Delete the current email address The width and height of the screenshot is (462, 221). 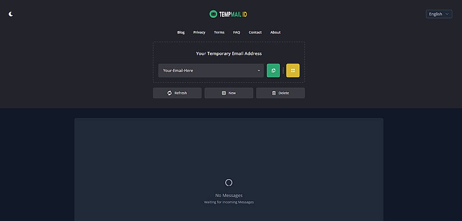tap(281, 93)
